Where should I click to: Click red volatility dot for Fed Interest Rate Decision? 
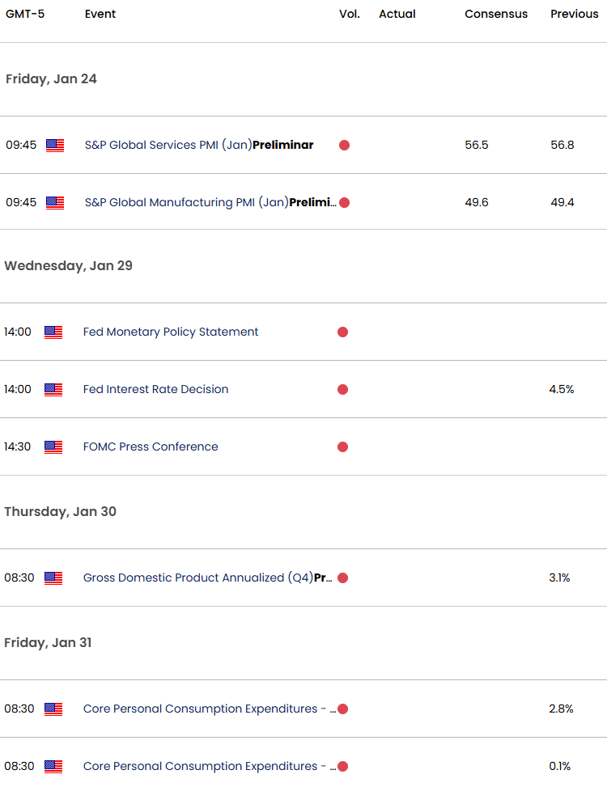(x=343, y=390)
